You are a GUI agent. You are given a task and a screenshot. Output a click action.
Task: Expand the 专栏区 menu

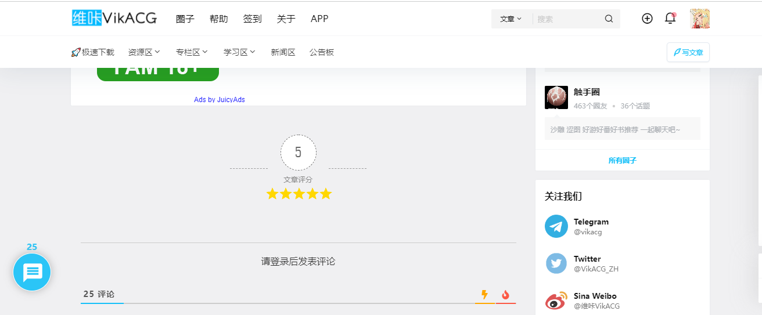tap(192, 52)
